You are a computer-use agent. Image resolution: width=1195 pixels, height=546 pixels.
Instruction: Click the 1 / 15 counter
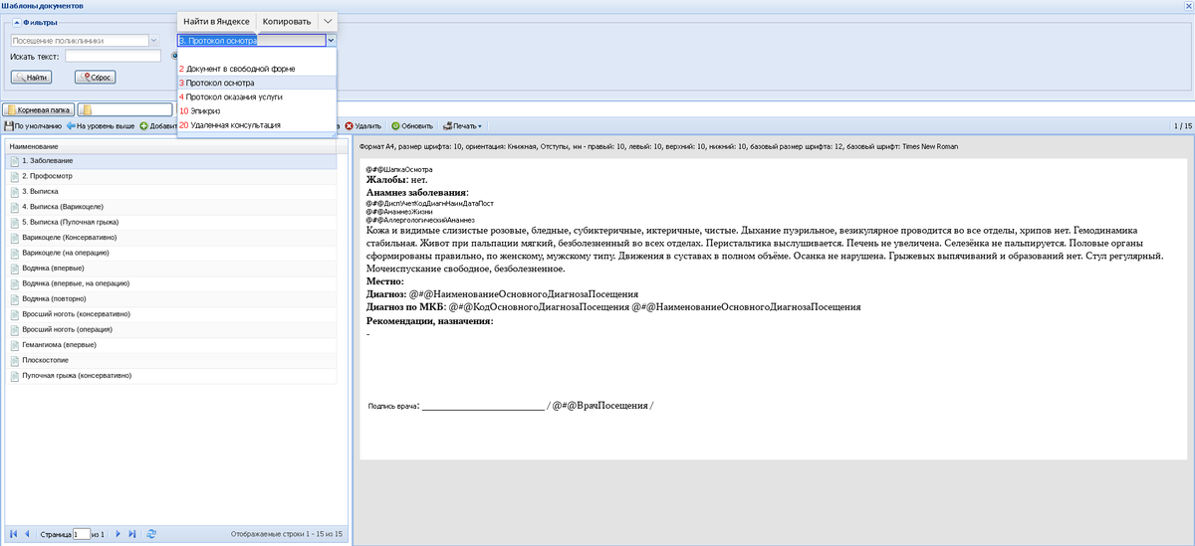click(1182, 126)
